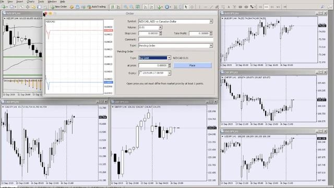The image size is (334, 188).
Task: Click the gold coin icon beside New Order
Action: click(x=72, y=7)
